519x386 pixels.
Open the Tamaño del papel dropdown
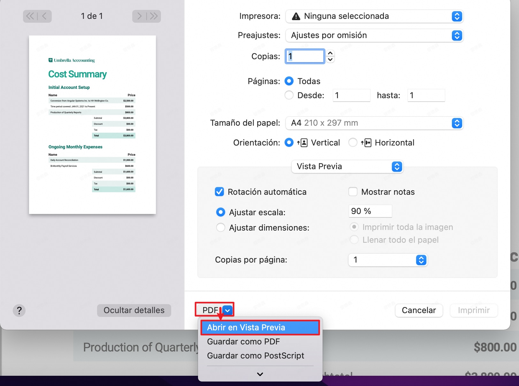[374, 123]
